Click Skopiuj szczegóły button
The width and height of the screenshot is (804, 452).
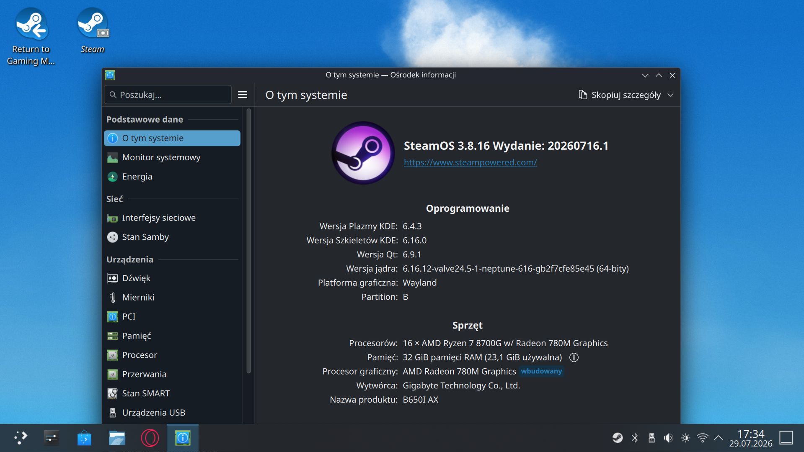tap(620, 95)
